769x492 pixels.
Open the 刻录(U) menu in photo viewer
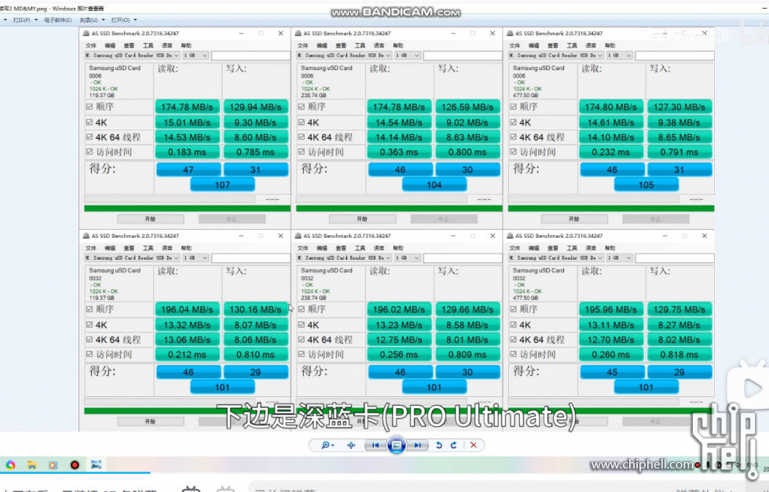pos(92,20)
